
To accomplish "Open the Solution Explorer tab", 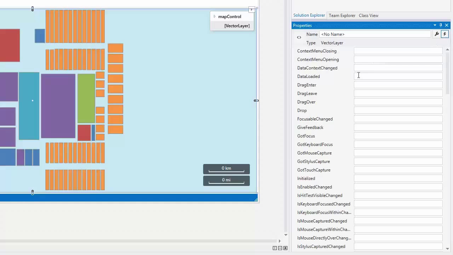I will (x=309, y=15).
